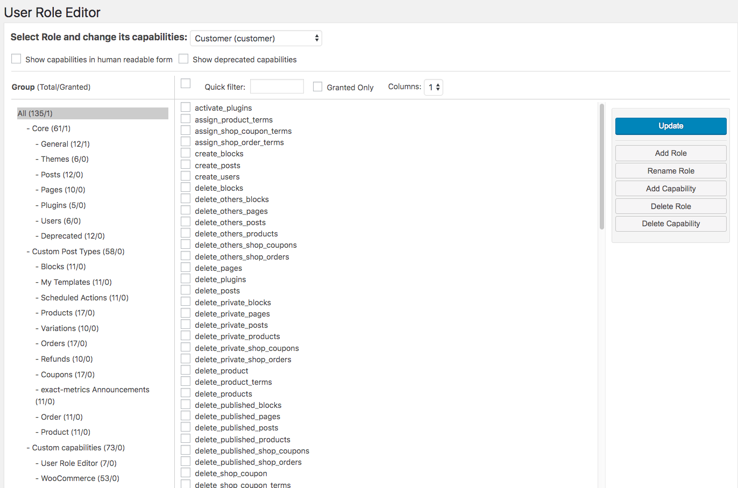738x488 pixels.
Task: Check the activate_plugins capability
Action: pos(186,107)
